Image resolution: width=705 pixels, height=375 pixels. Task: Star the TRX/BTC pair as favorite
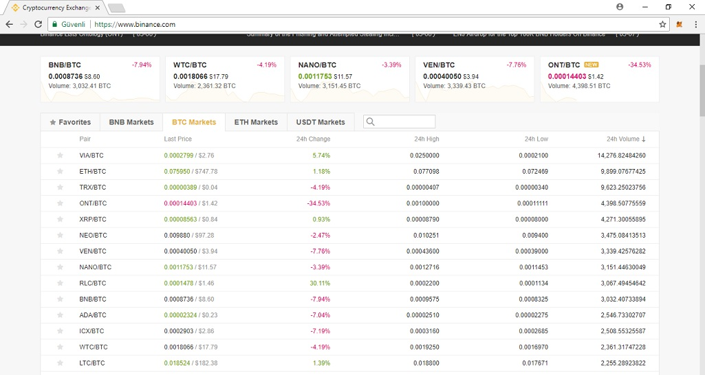tap(60, 187)
